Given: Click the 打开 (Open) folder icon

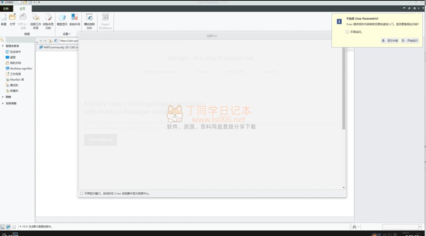Looking at the screenshot, I should tap(12, 17).
